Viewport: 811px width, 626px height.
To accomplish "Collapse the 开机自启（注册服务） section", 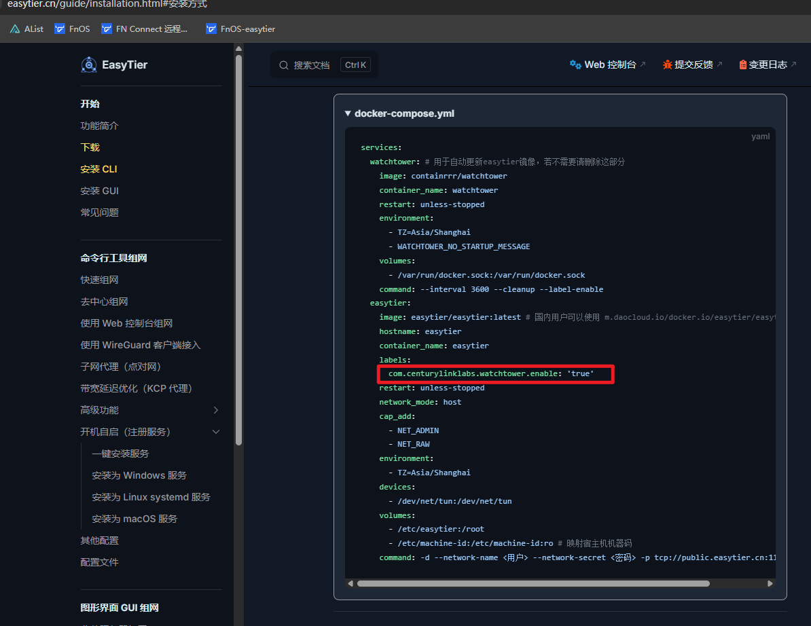I will pos(216,432).
